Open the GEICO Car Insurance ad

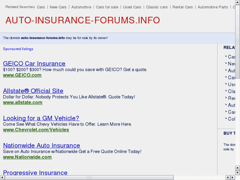[34, 63]
